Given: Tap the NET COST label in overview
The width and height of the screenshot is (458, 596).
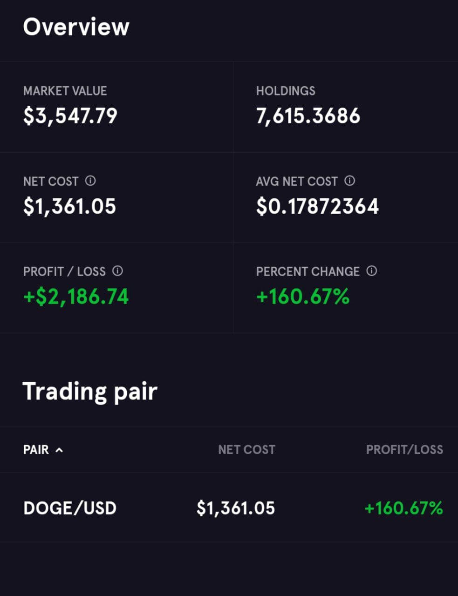Looking at the screenshot, I should click(51, 181).
